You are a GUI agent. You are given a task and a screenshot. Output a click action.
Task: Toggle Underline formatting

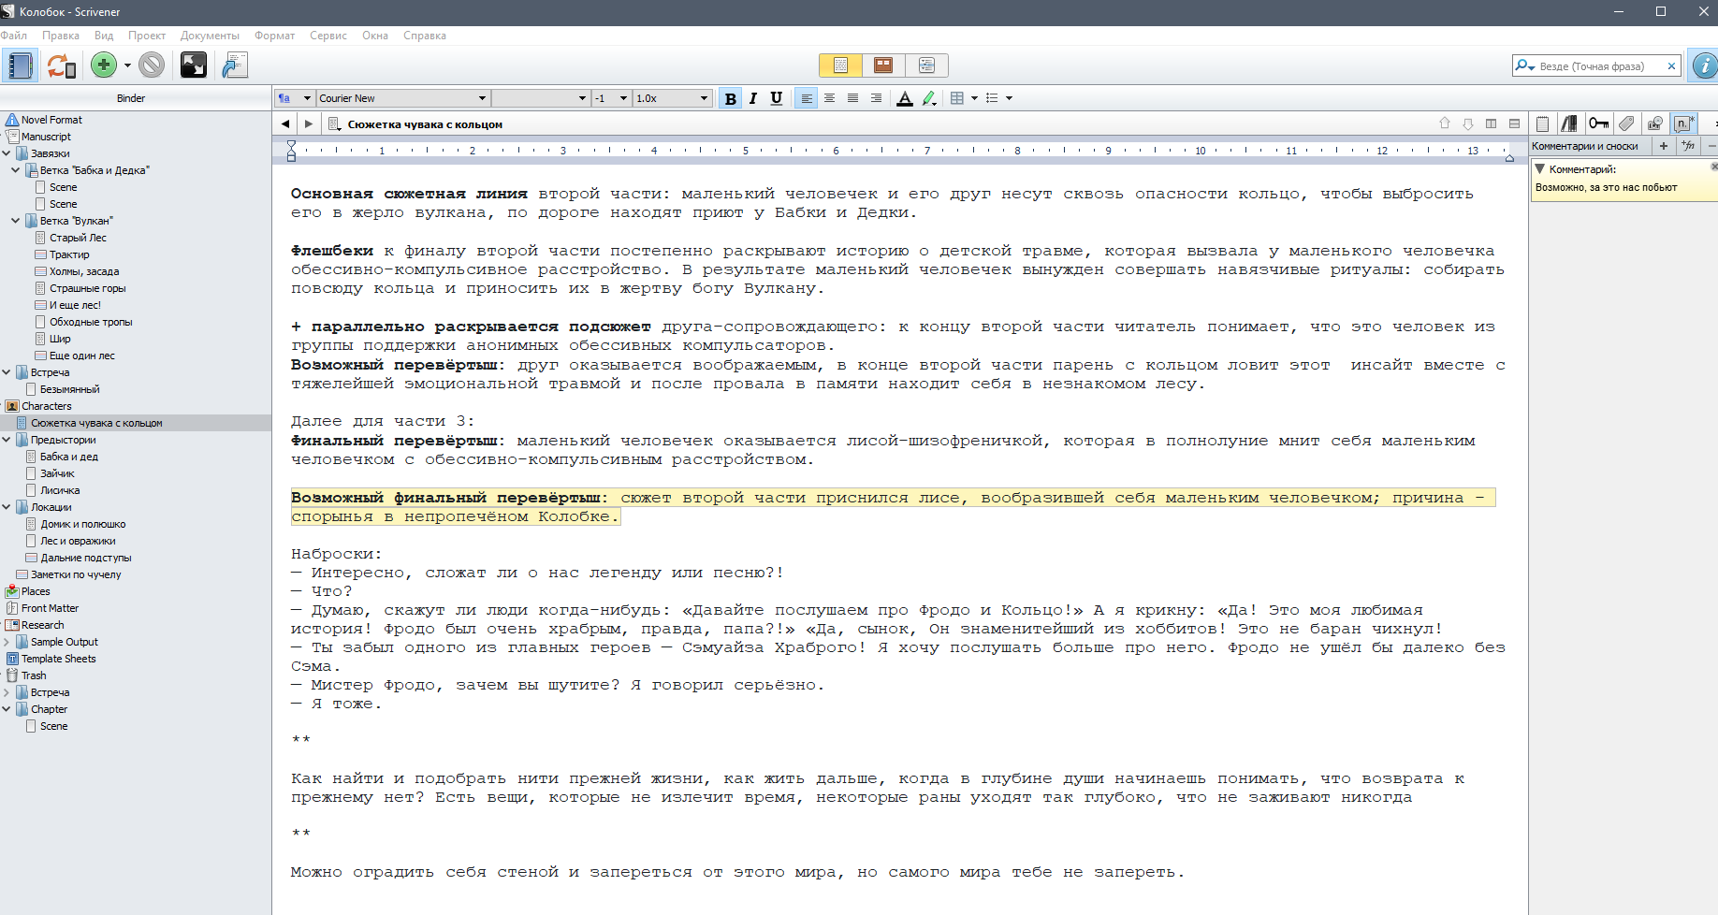tap(776, 98)
